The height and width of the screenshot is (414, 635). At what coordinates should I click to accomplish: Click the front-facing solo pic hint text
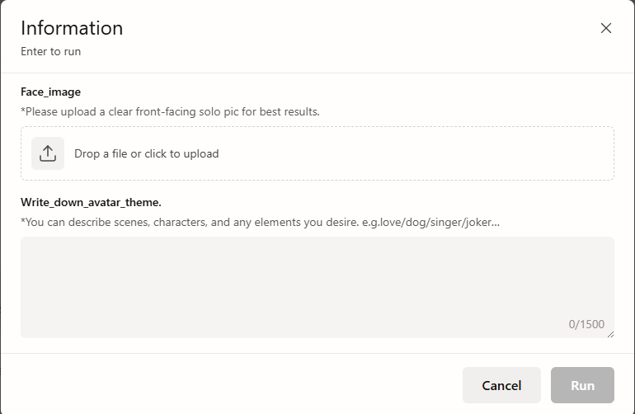point(170,112)
